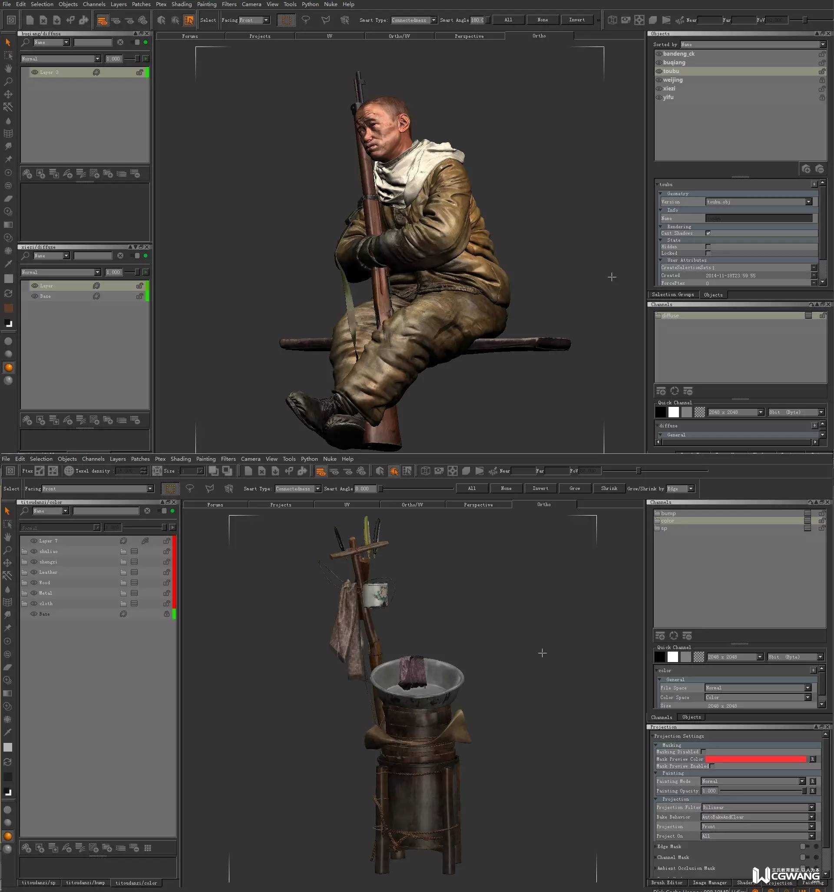Enable the Masking Disabled checkbox

703,752
